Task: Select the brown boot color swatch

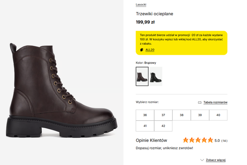Action: coord(142,76)
